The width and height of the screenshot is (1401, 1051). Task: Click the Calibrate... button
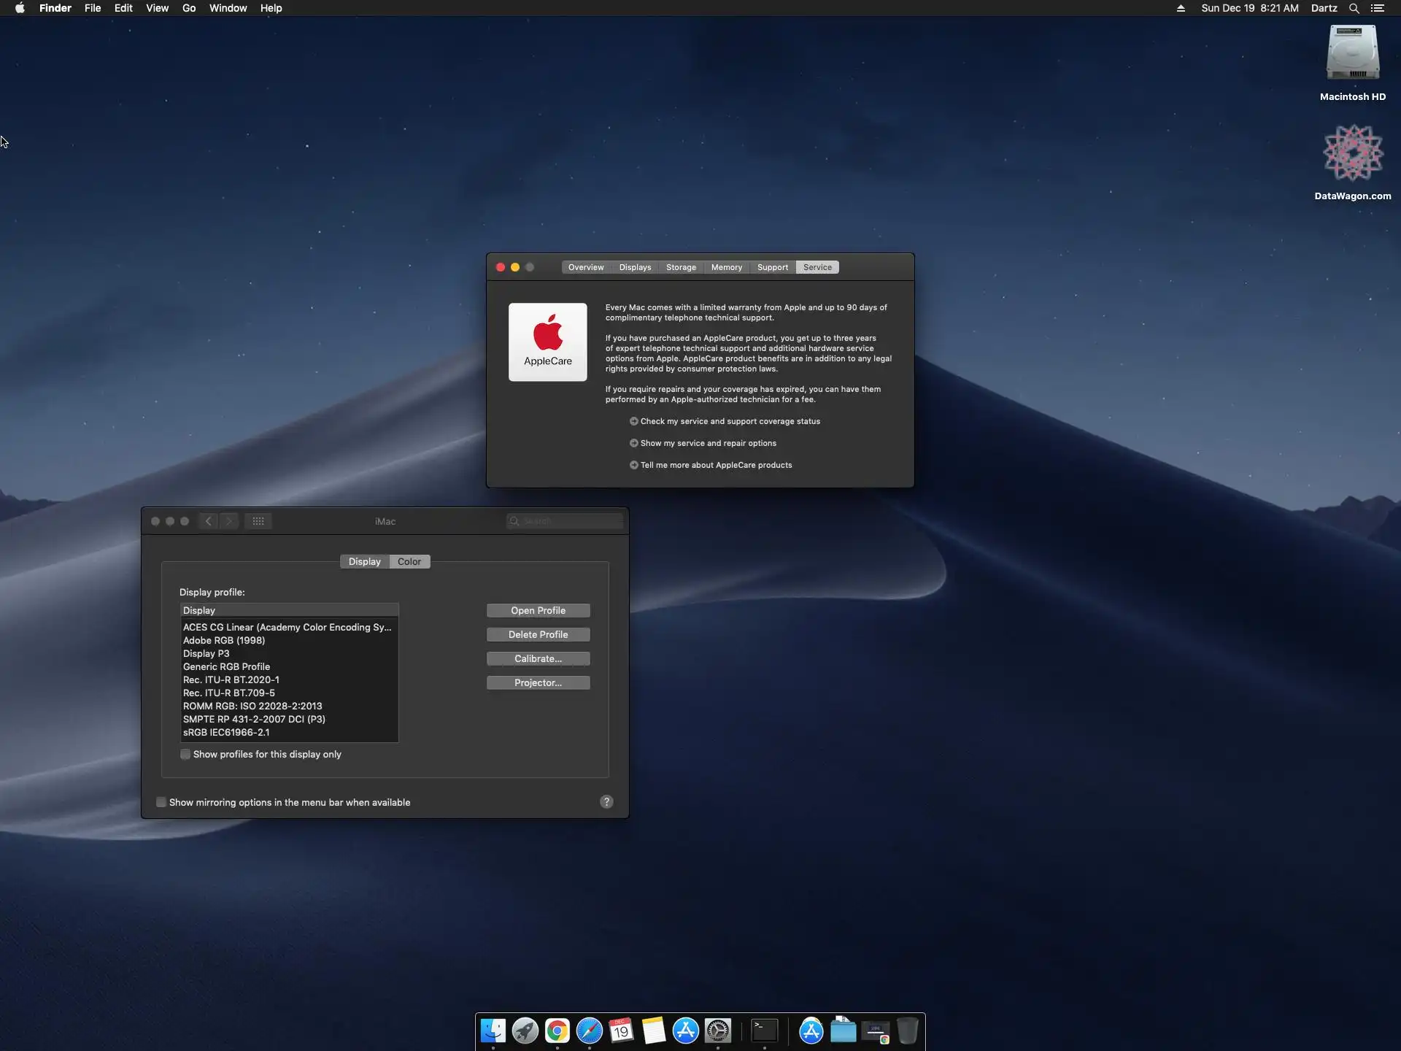click(x=538, y=658)
